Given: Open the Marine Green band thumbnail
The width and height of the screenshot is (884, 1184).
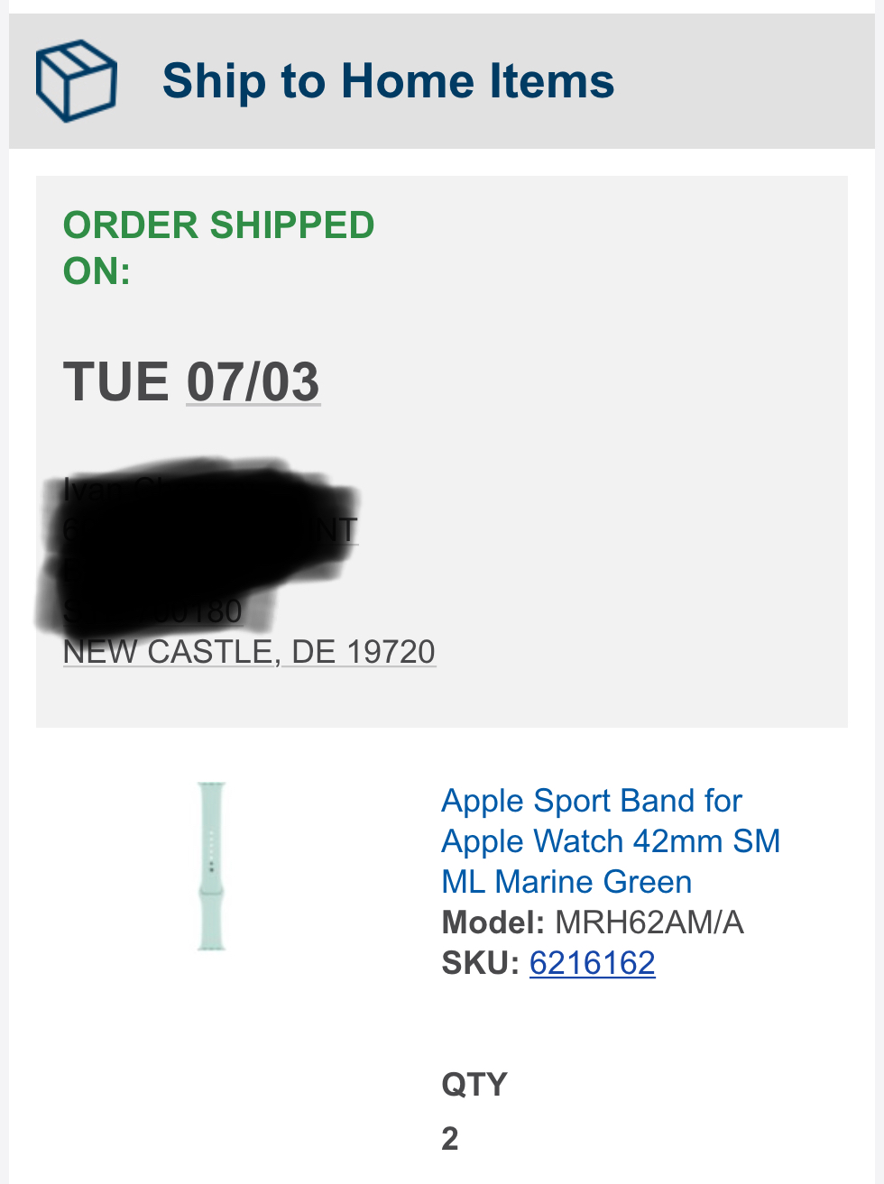Looking at the screenshot, I should pos(211,866).
